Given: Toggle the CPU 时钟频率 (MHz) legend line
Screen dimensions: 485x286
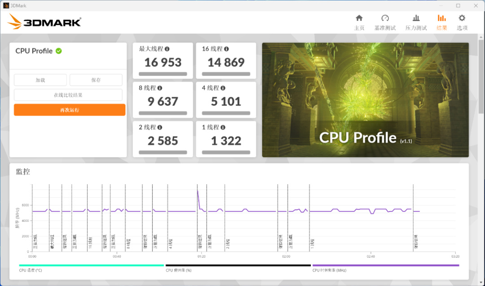Looking at the screenshot, I should (x=386, y=265).
